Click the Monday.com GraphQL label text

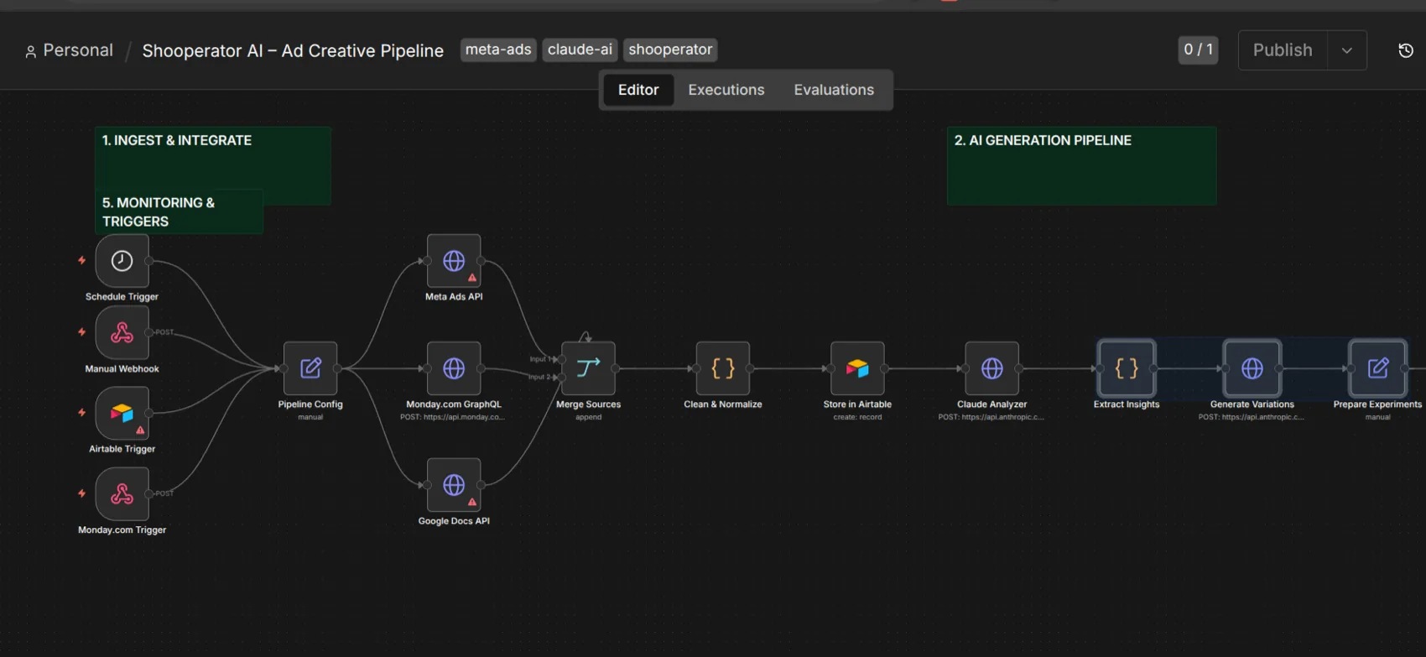tap(454, 404)
